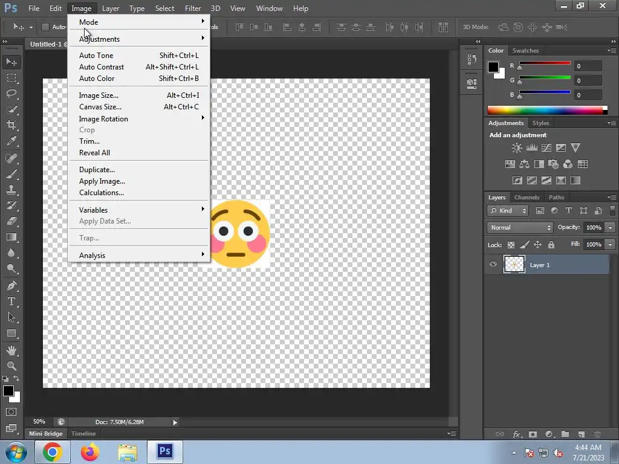Select the Lasso tool
Viewport: 619px width, 464px height.
(x=11, y=94)
